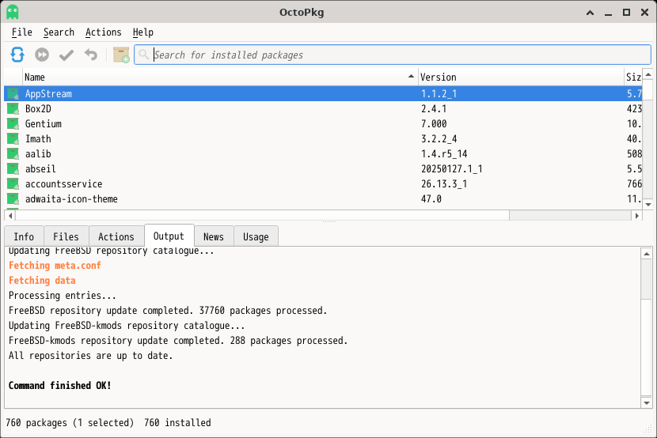Sort packages by the Name column header
This screenshot has height=438, width=657.
220,77
